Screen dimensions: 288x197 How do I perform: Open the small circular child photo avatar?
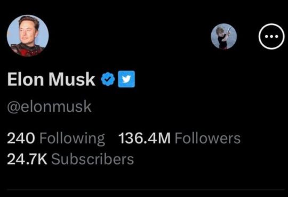[223, 36]
